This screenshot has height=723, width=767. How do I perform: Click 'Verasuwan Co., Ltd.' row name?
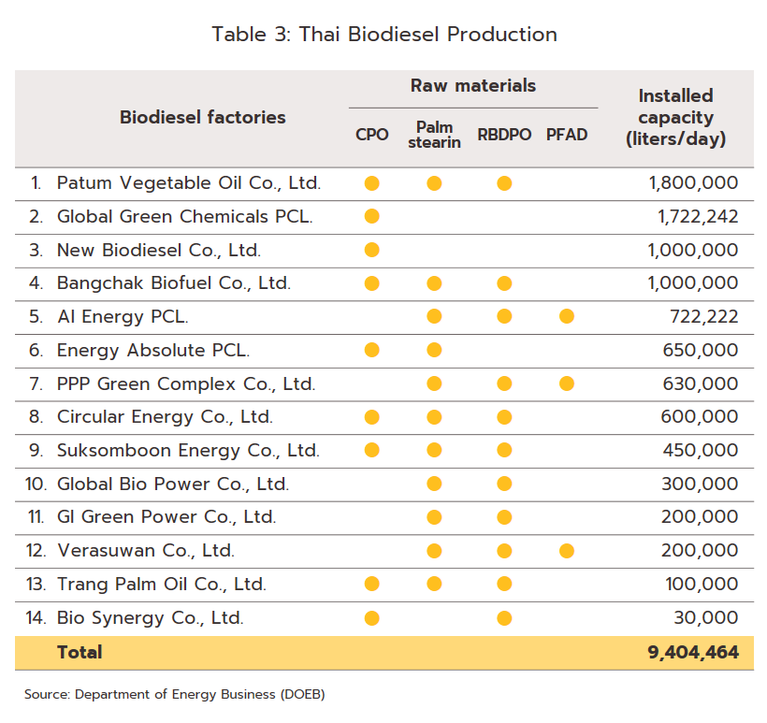146,551
